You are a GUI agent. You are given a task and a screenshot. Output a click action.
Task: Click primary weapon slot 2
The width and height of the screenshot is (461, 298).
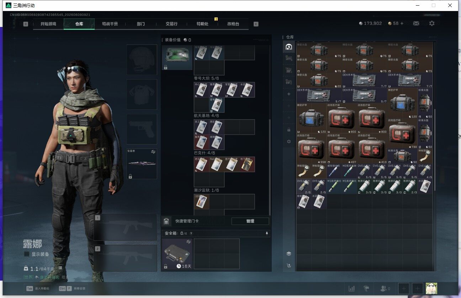click(126, 258)
